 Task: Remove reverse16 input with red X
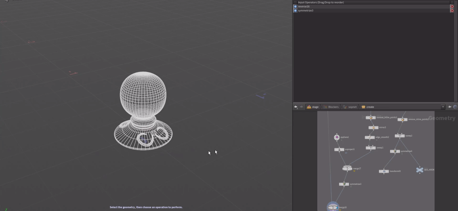(452, 7)
